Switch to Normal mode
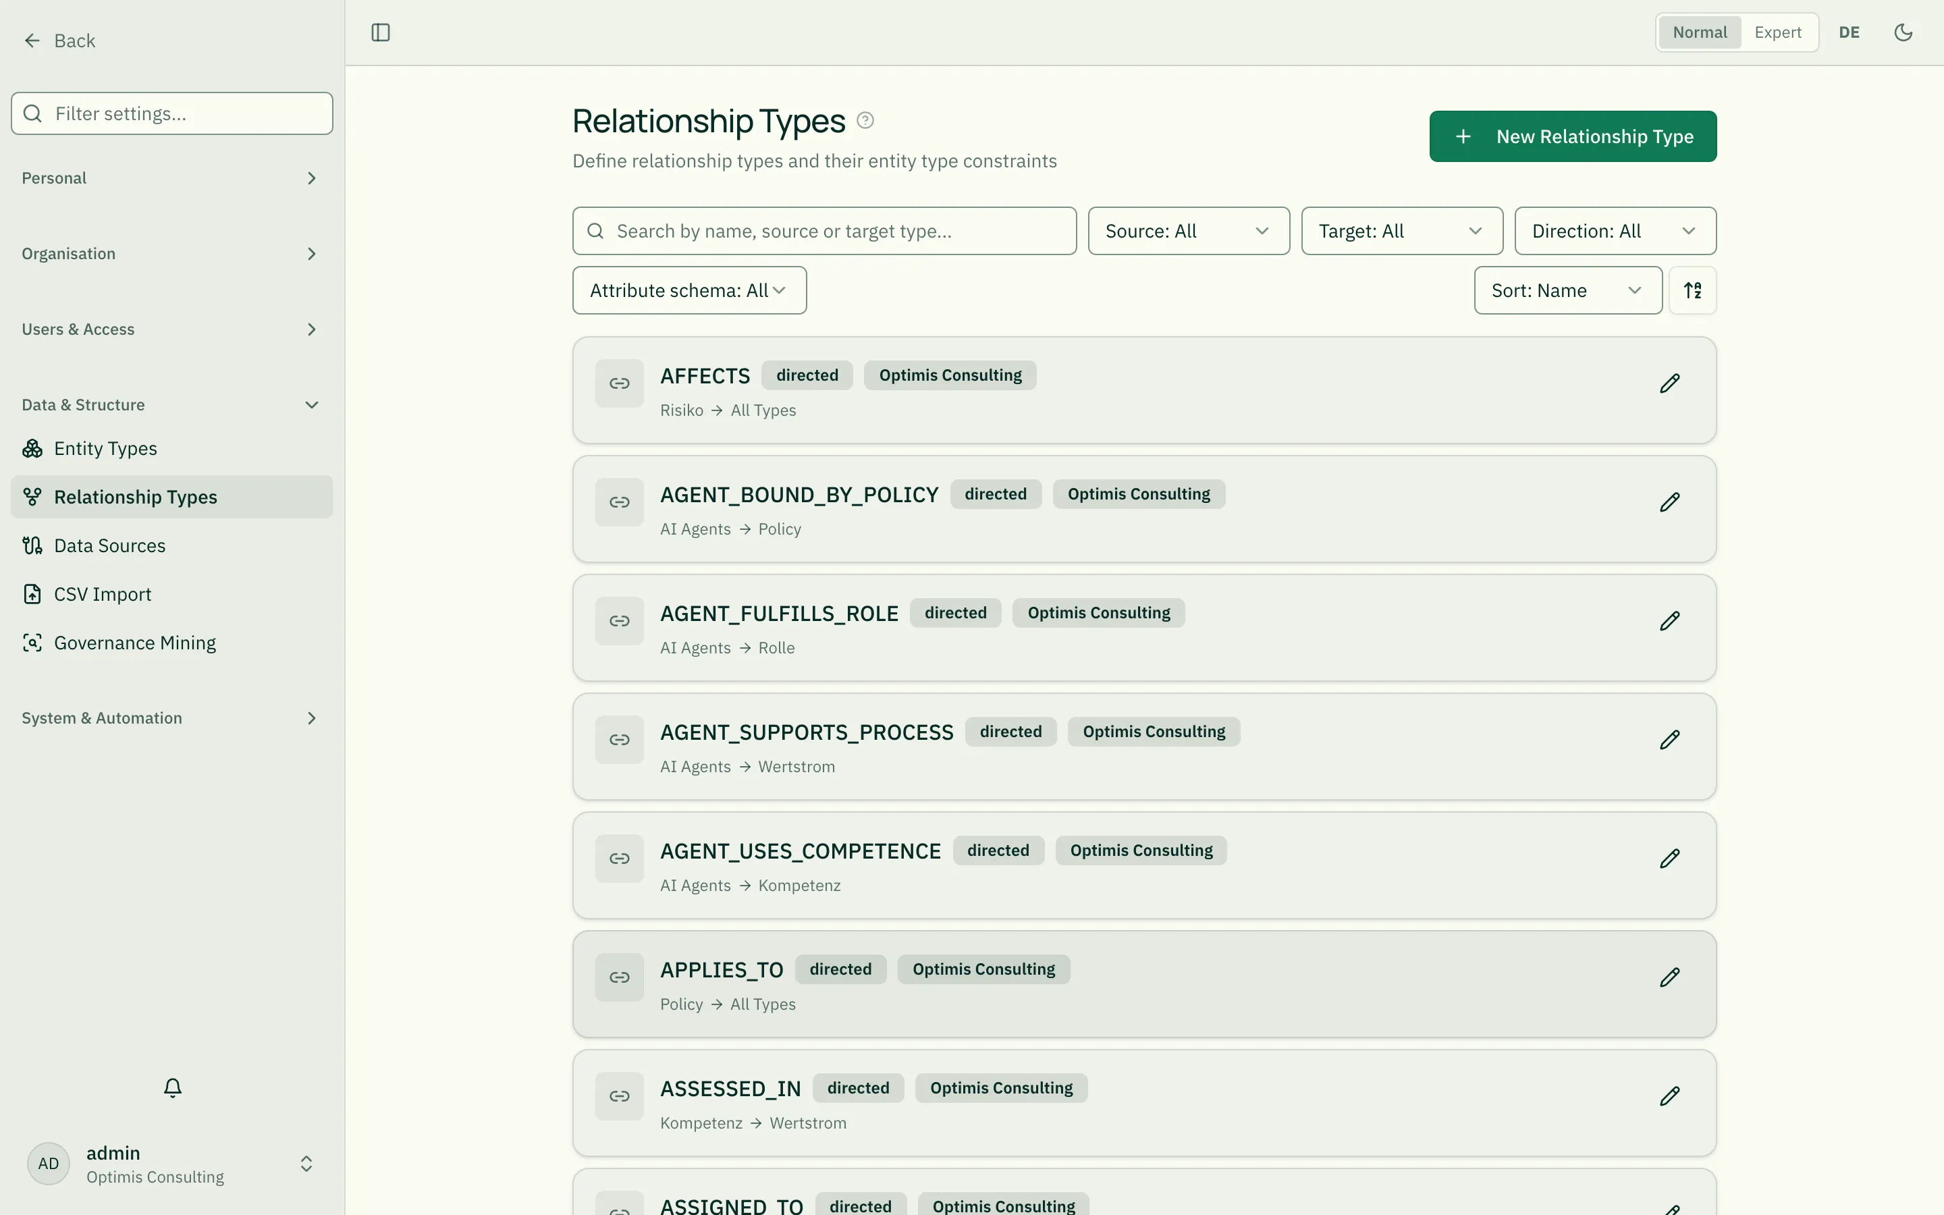 click(x=1700, y=32)
